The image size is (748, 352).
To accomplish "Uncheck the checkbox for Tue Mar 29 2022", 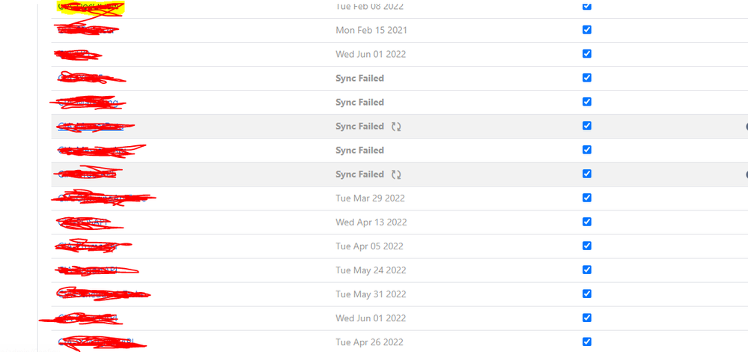I will click(587, 198).
